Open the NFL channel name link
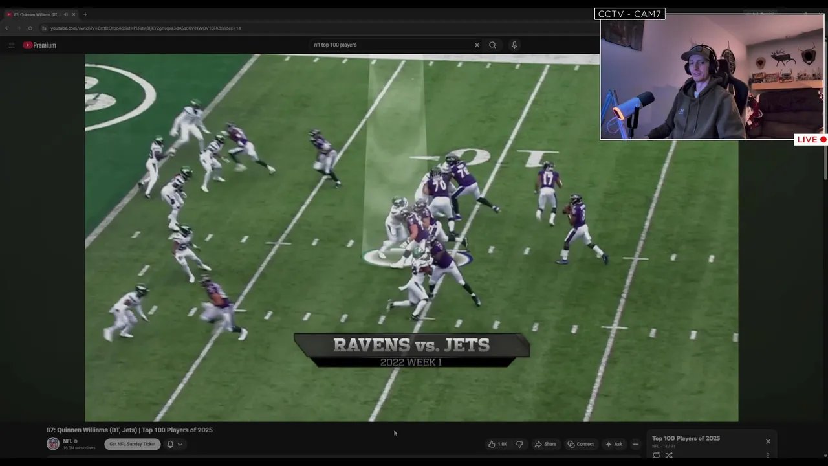 (x=67, y=441)
